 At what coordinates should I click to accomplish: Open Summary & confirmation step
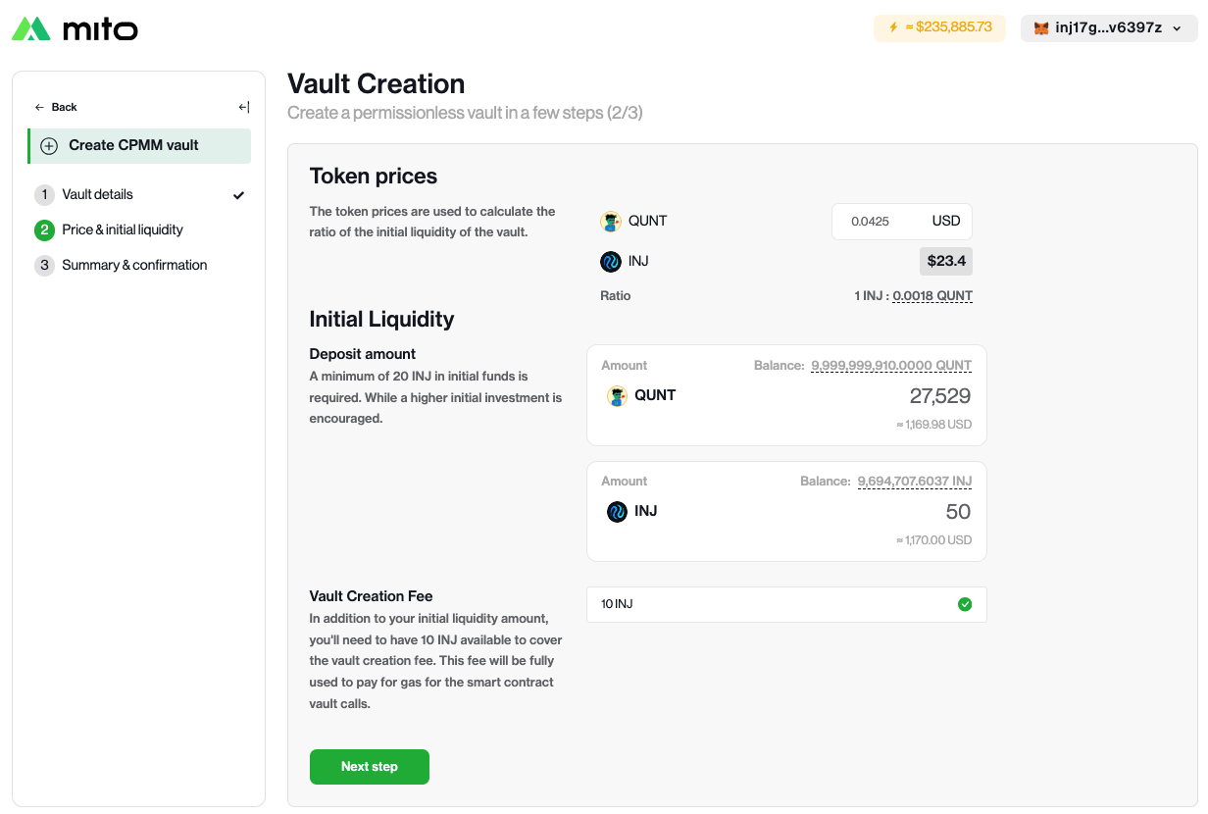[x=134, y=265]
